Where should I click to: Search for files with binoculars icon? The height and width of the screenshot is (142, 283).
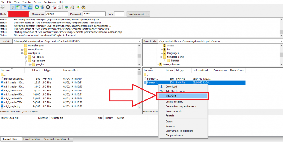(x=83, y=7)
